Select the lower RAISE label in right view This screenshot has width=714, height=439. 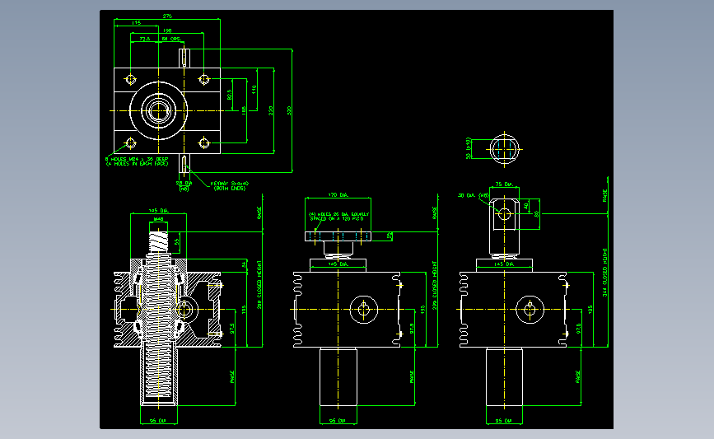tap(578, 377)
